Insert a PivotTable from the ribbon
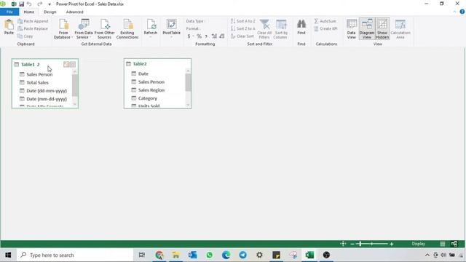Screen dimensions: 466x262 pyautogui.click(x=172, y=28)
